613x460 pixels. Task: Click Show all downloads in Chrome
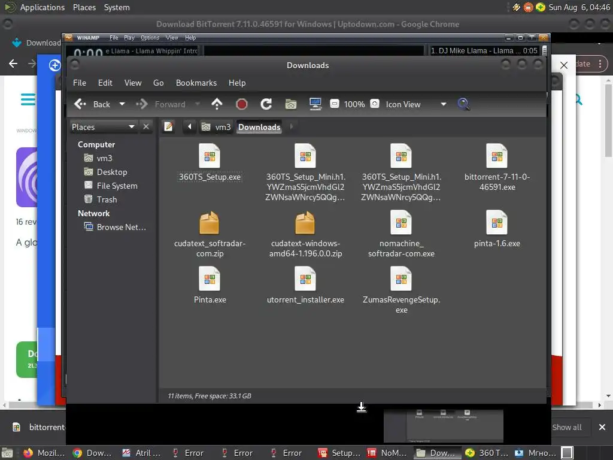pyautogui.click(x=567, y=427)
